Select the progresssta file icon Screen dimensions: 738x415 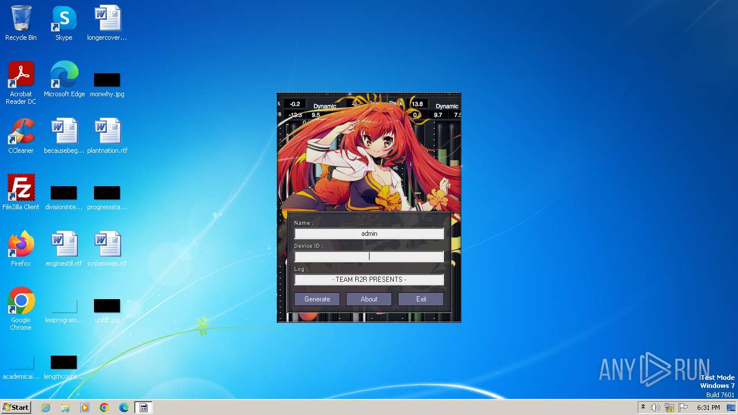[x=107, y=197]
